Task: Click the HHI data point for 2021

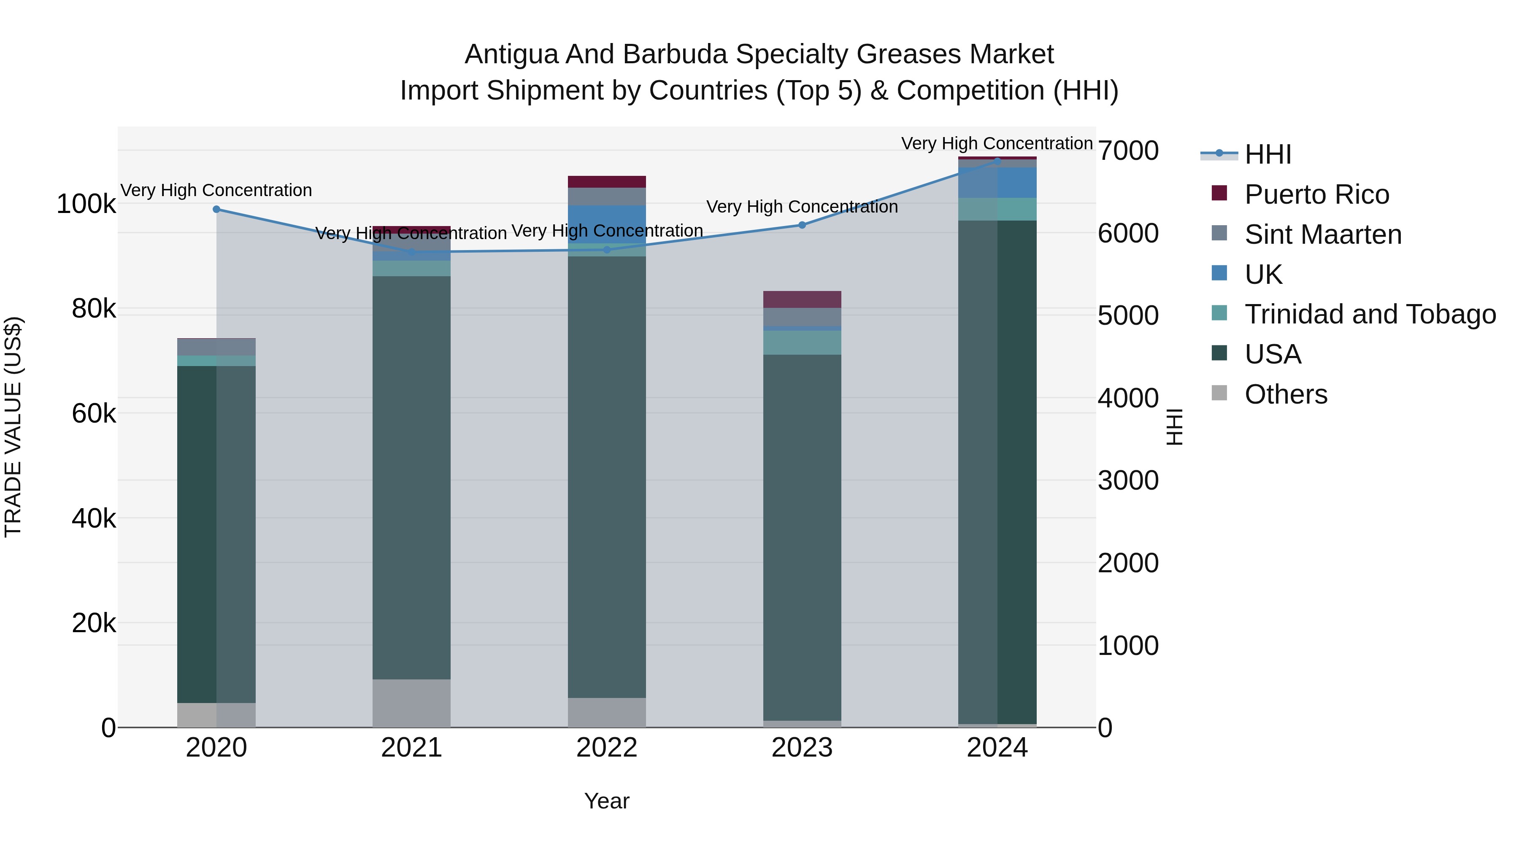Action: (x=411, y=252)
